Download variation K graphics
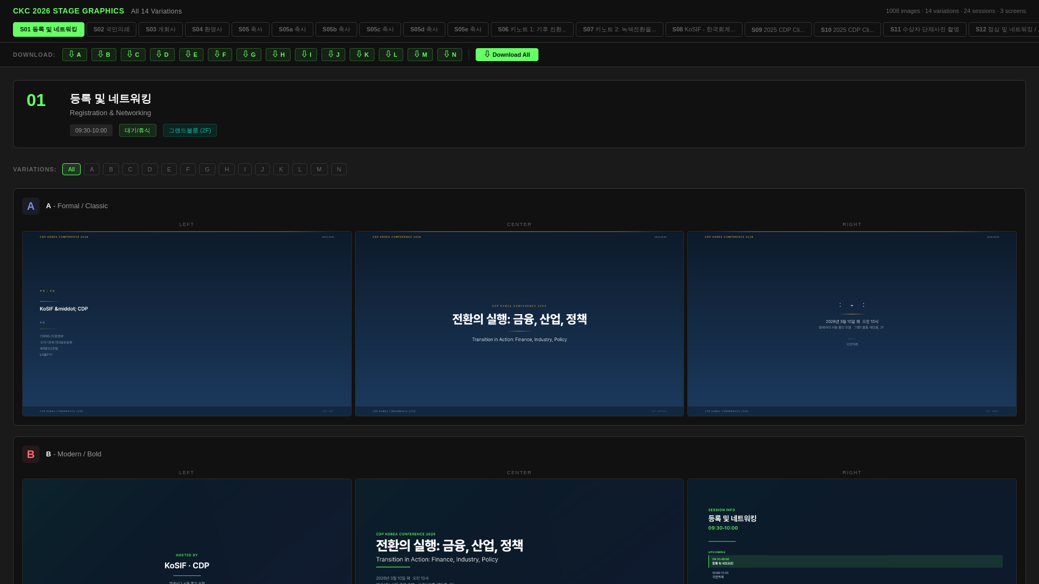 click(x=362, y=55)
